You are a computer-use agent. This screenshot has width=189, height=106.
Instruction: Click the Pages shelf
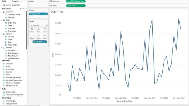pyautogui.click(x=38, y=4)
